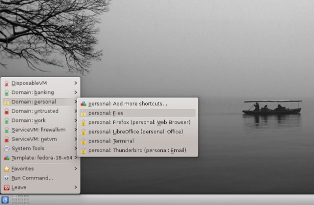Click the virtual desktop pager in panel
Image resolution: width=314 pixels, height=205 pixels.
point(20,199)
